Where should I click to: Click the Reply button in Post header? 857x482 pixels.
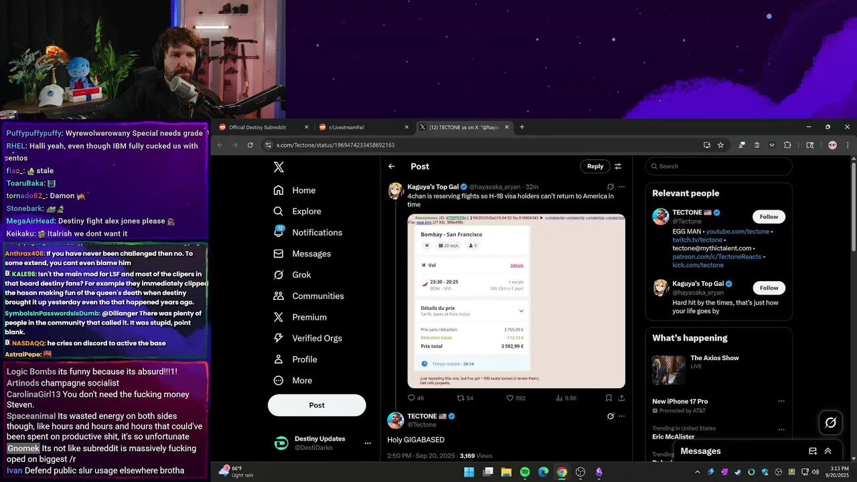(x=595, y=166)
